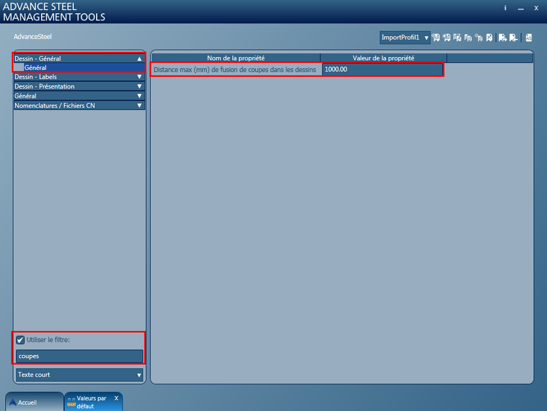Screen dimensions: 547x411
Task: Click the first toolbar icon after ImportProfil1 dropdown
Action: [436, 38]
